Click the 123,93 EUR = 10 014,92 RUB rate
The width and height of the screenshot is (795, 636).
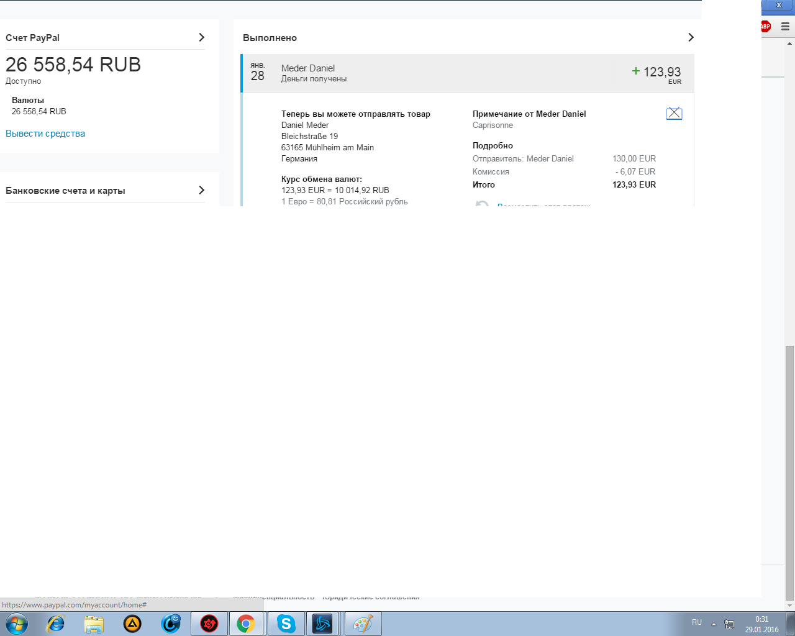(335, 190)
